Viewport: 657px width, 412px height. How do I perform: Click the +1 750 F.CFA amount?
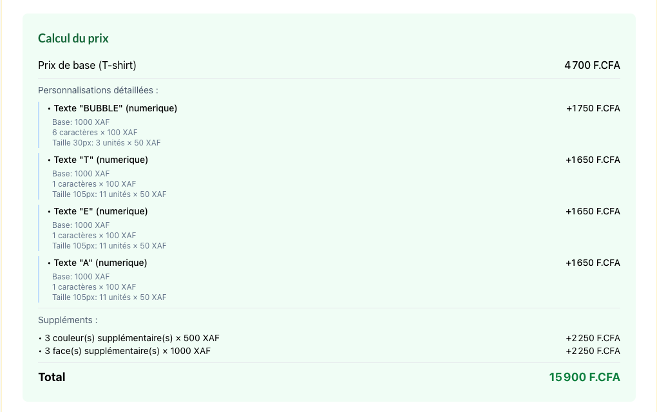[x=593, y=108]
